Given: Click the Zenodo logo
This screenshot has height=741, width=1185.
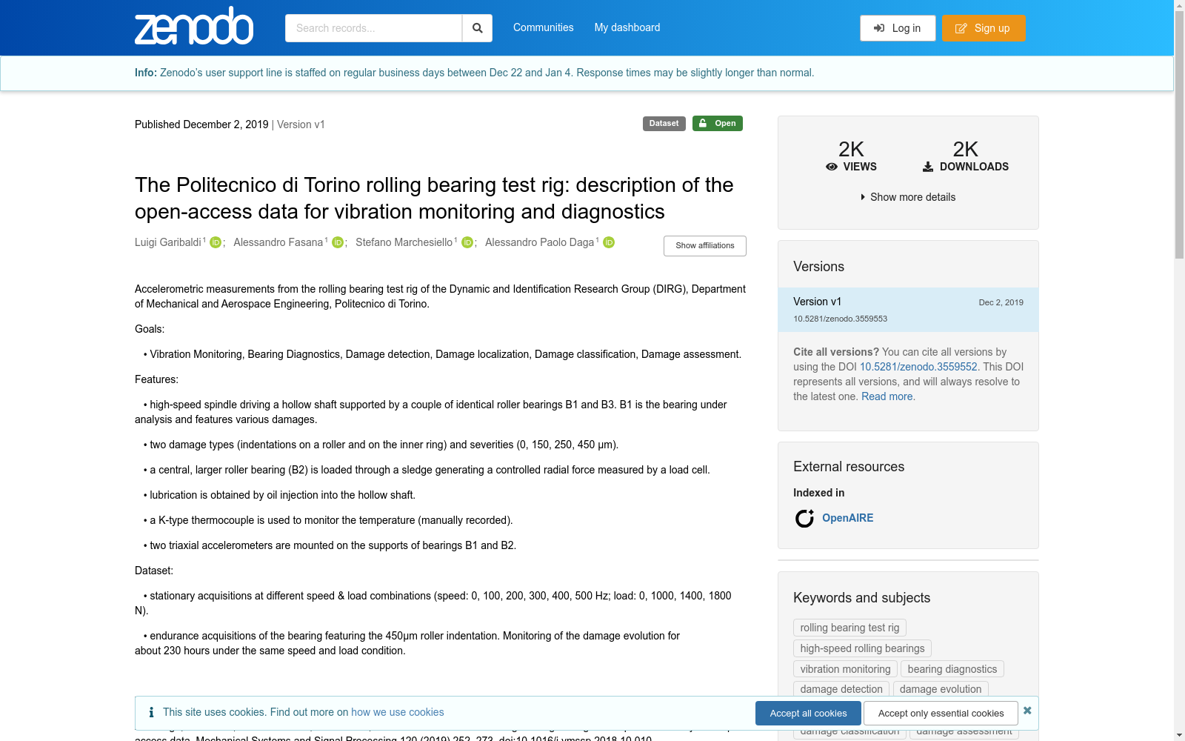Looking at the screenshot, I should (194, 26).
